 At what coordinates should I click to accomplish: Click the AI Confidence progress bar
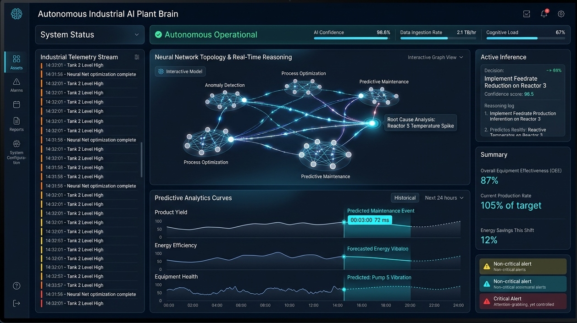coord(352,38)
